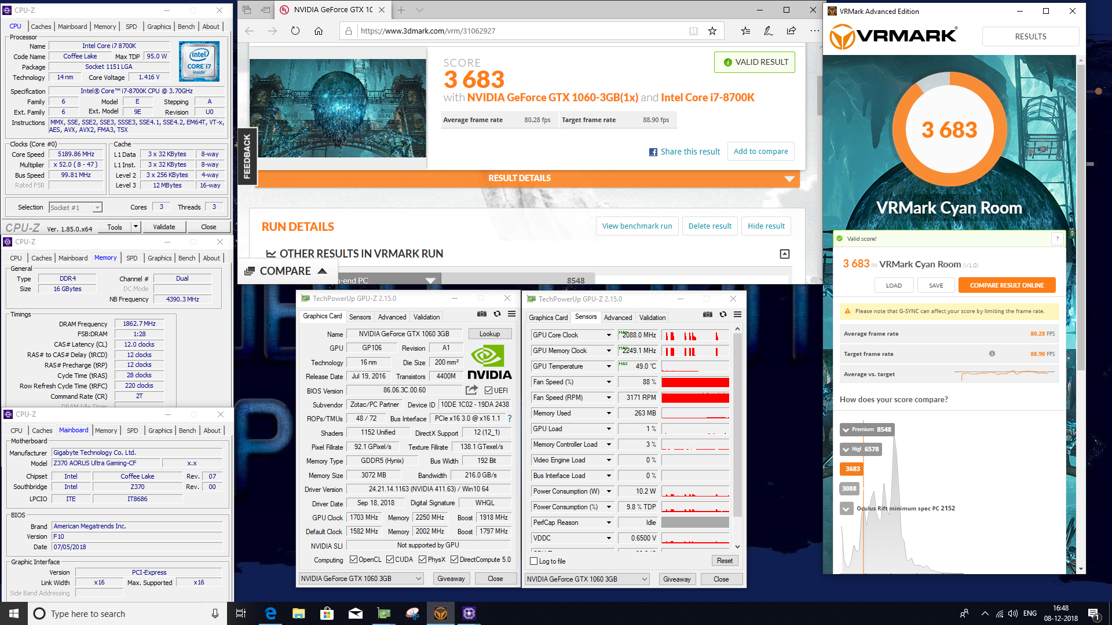The height and width of the screenshot is (625, 1112).
Task: Click the info icon next to Target frame rate
Action: [x=992, y=354]
